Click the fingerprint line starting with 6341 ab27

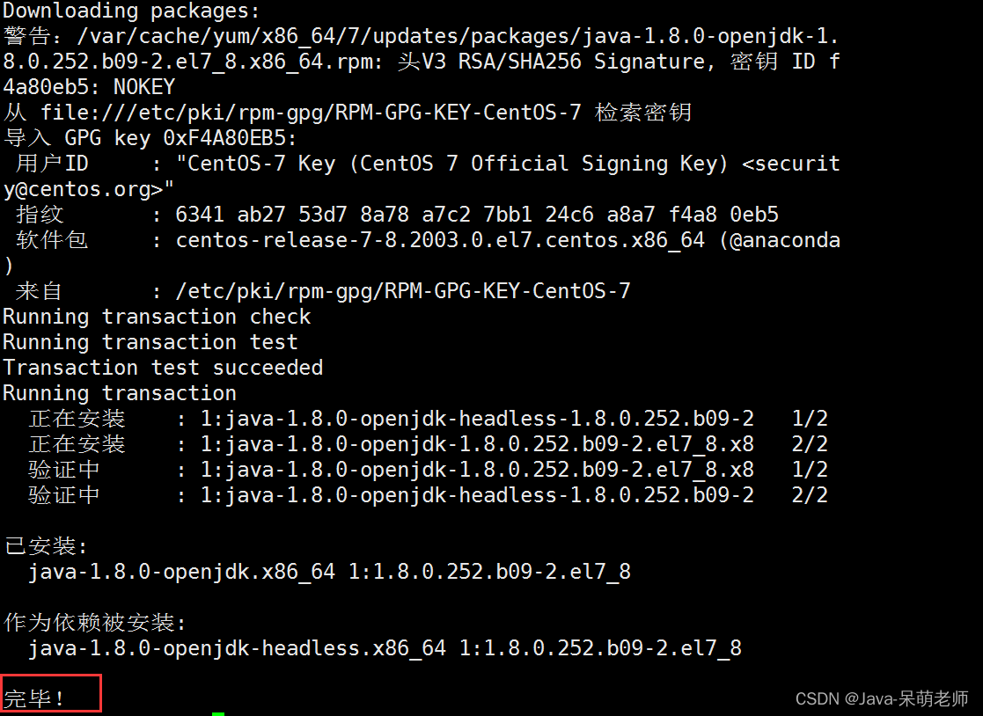pos(476,215)
